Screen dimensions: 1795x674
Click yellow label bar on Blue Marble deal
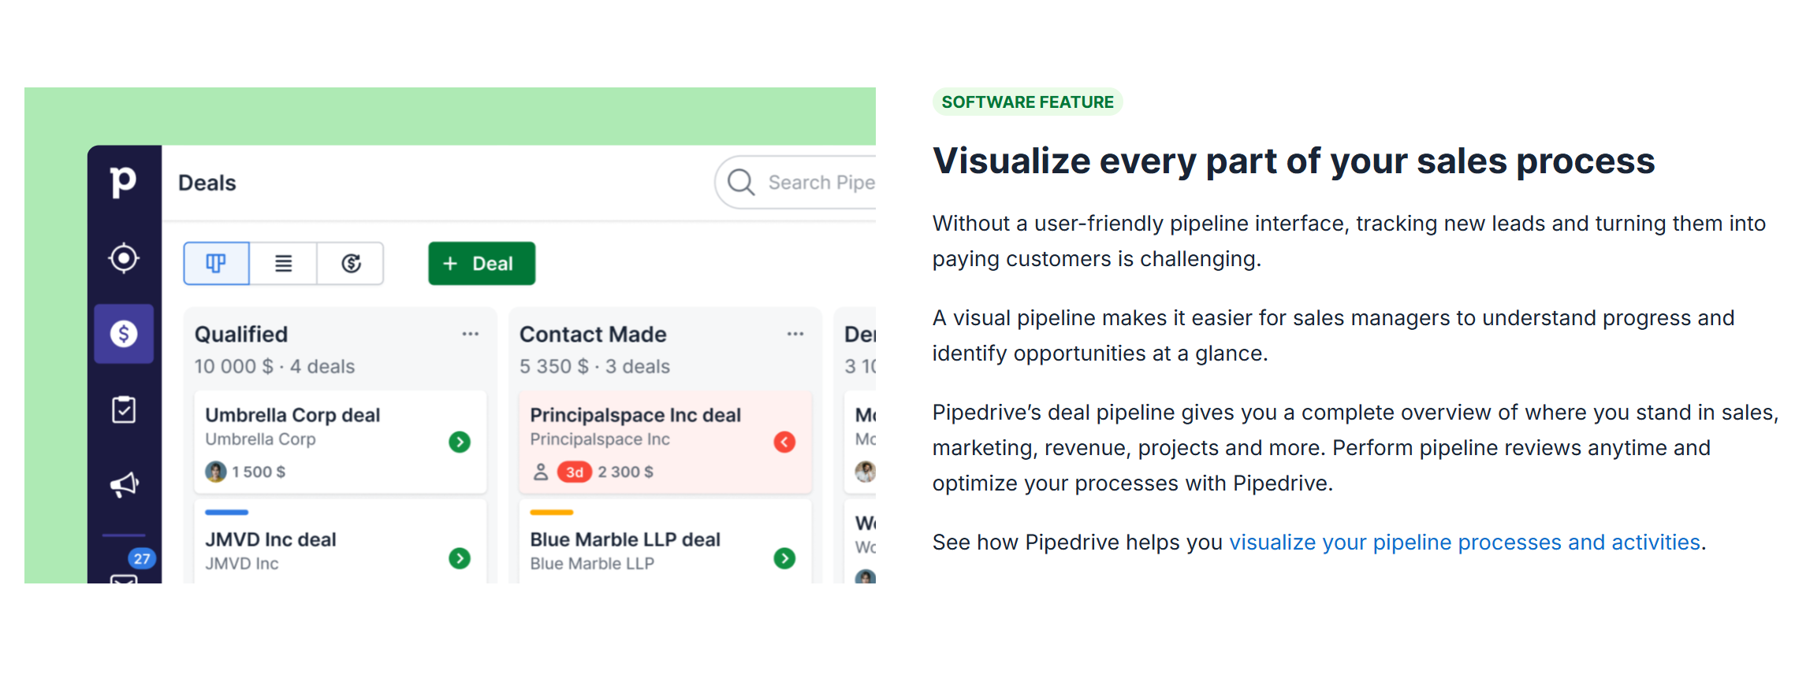click(x=552, y=513)
